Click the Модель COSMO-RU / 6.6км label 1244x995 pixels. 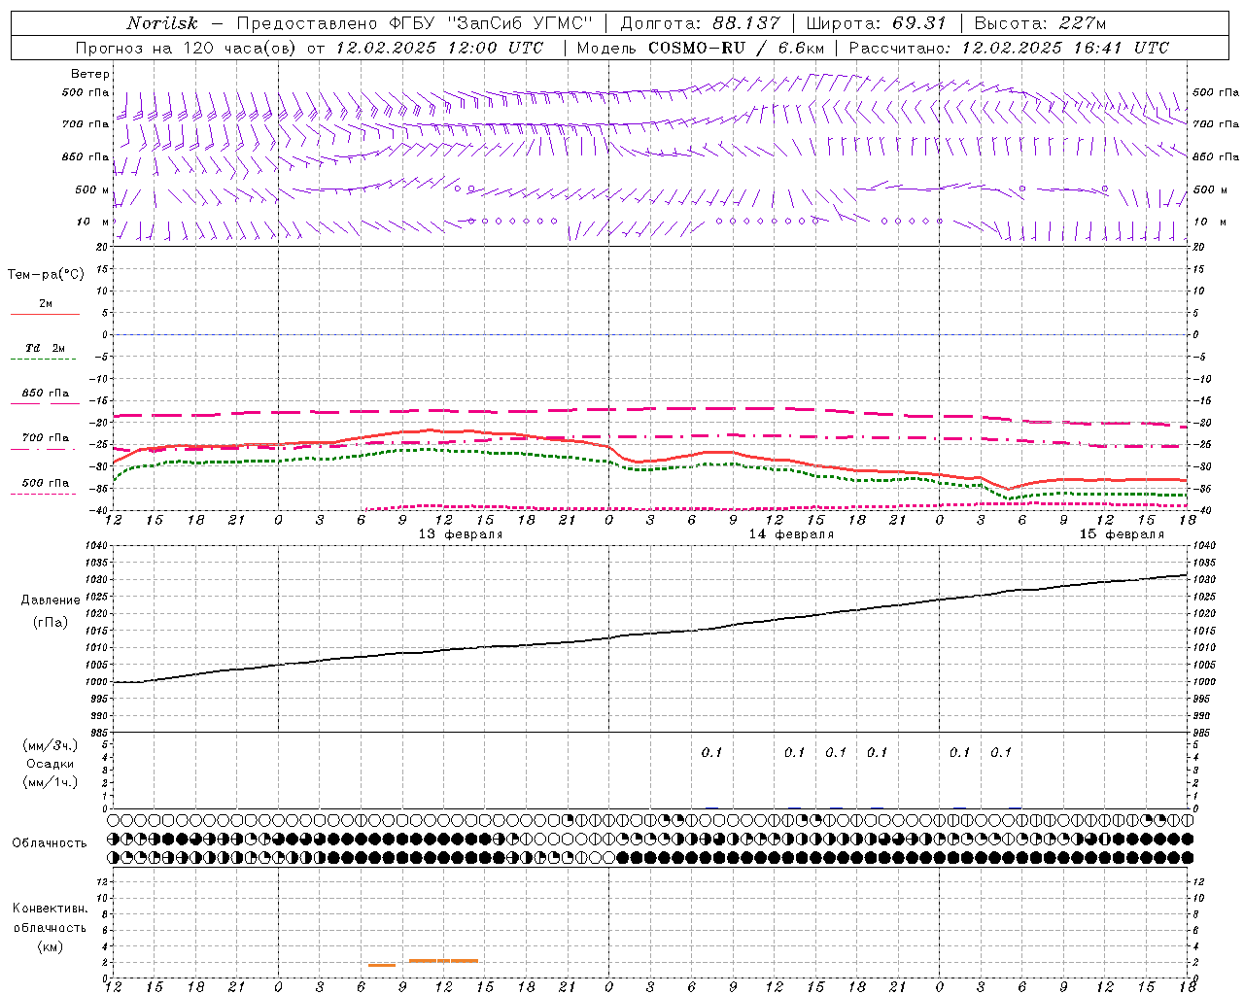click(x=701, y=48)
